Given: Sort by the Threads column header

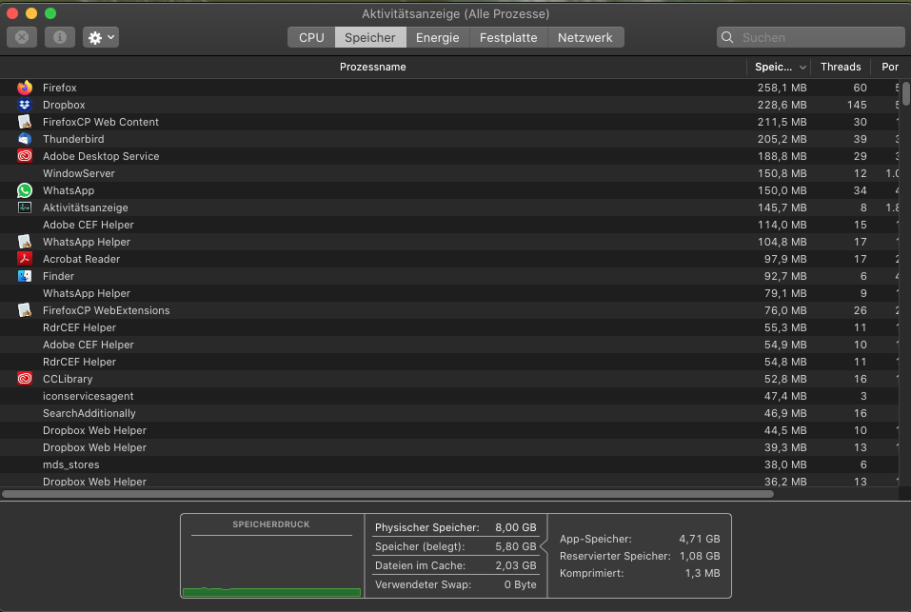Looking at the screenshot, I should [x=841, y=67].
